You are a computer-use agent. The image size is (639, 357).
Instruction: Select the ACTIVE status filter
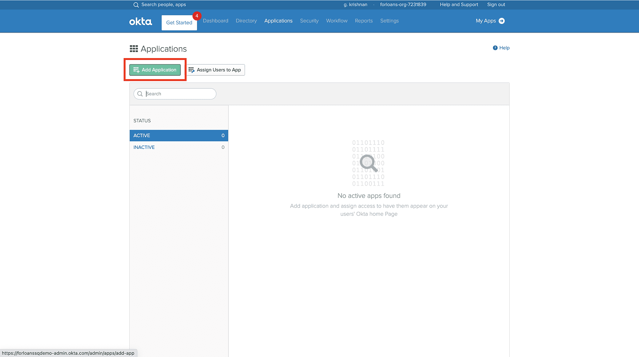(178, 136)
